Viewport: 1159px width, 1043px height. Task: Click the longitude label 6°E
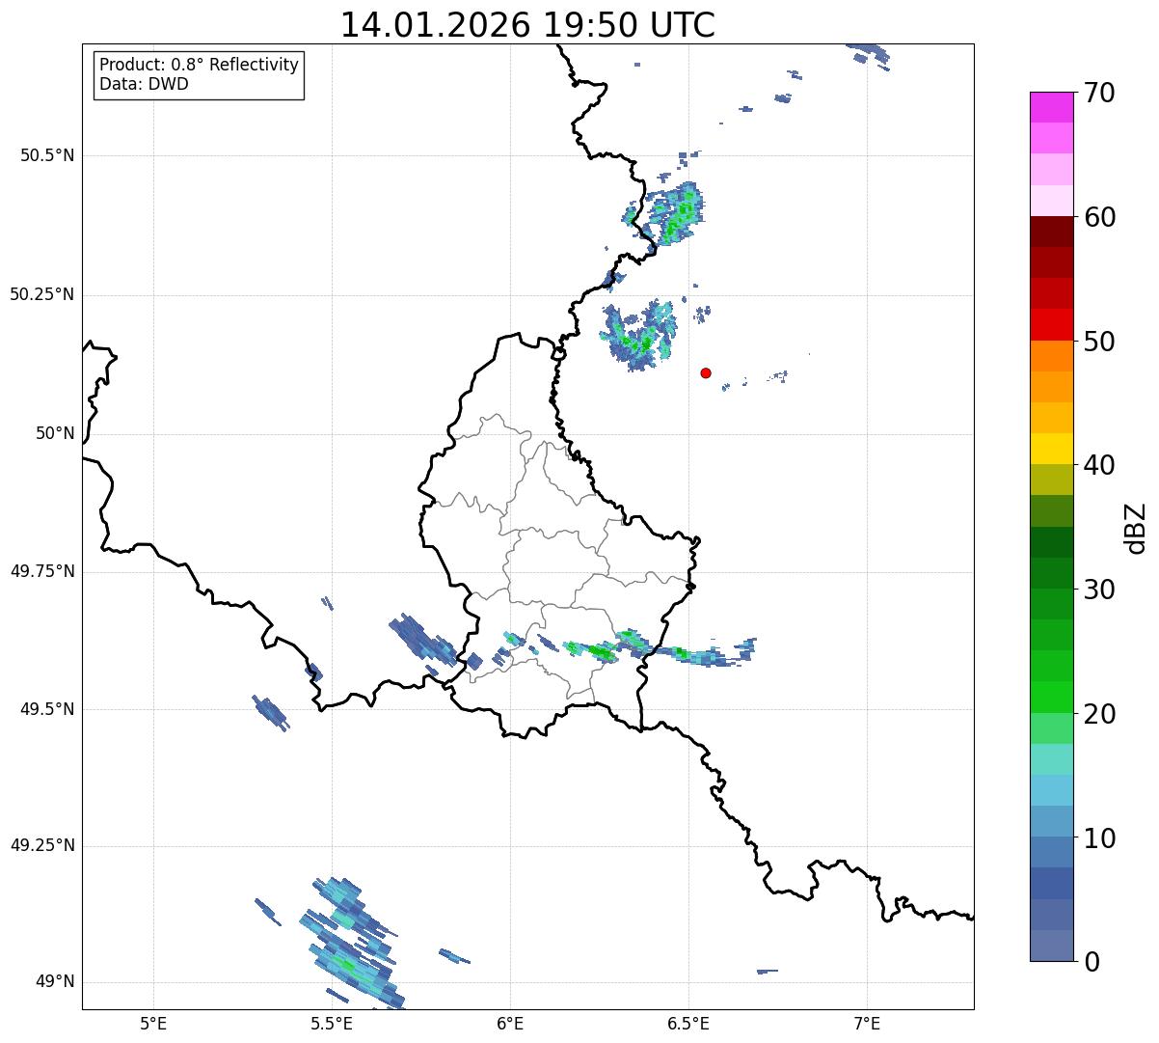pyautogui.click(x=511, y=1024)
